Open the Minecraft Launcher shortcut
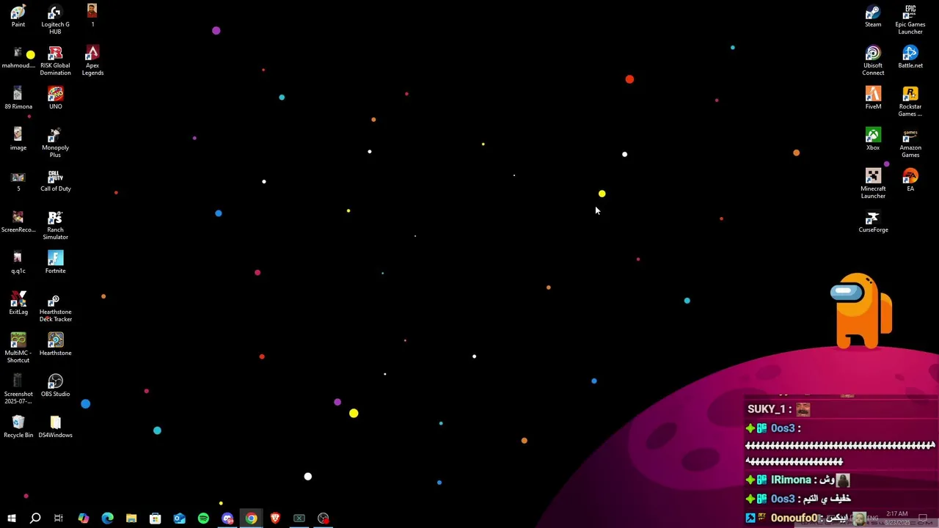939x528 pixels. (x=873, y=184)
